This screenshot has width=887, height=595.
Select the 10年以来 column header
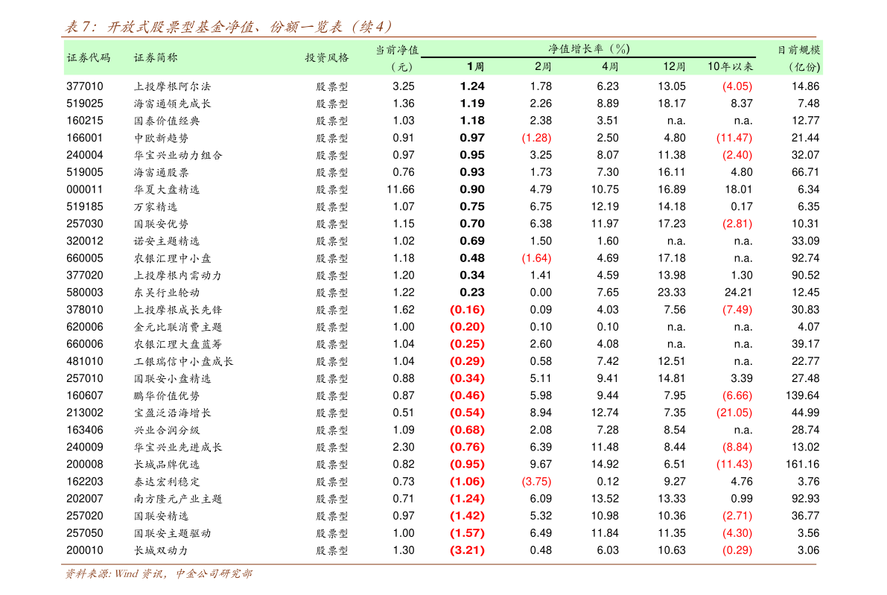pyautogui.click(x=730, y=66)
